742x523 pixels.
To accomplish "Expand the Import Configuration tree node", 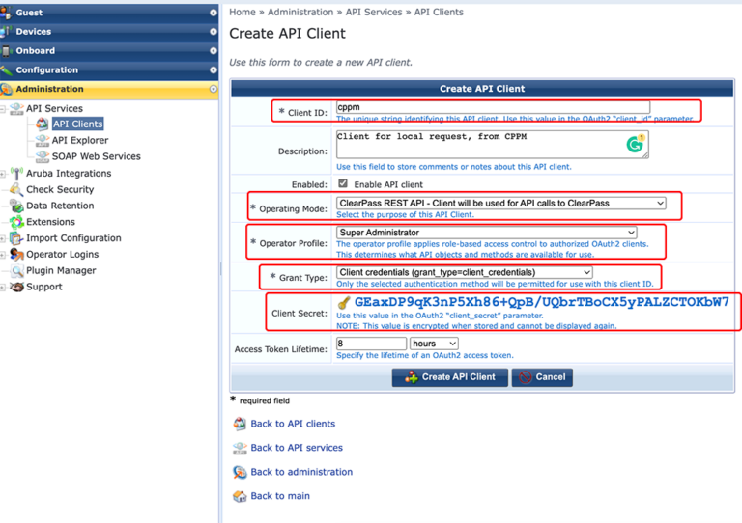I will (x=3, y=238).
